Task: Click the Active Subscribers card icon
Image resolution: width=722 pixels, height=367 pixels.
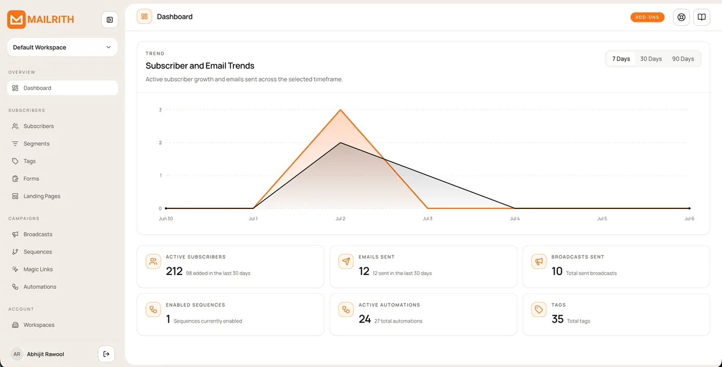Action: [x=153, y=261]
